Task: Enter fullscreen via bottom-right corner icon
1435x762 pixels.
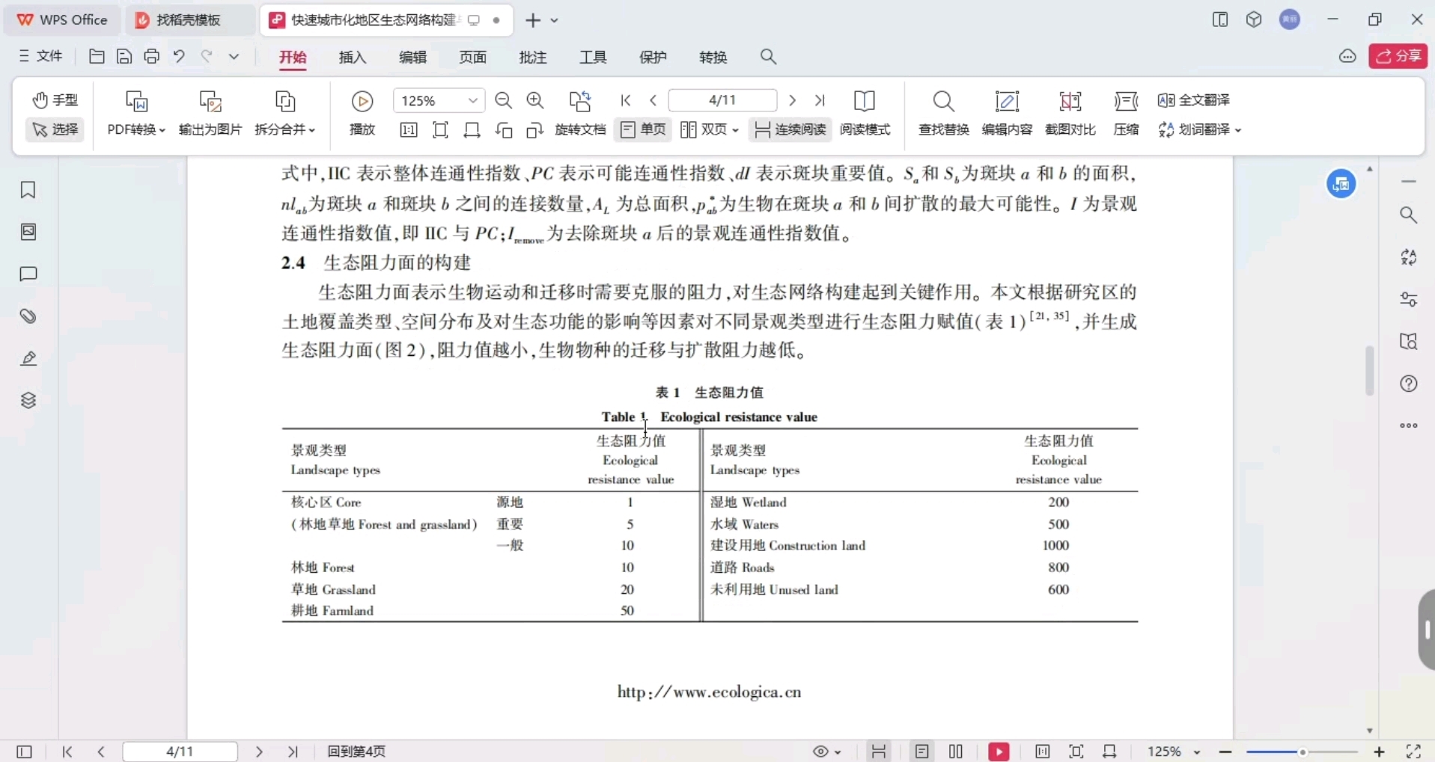Action: (x=1413, y=752)
